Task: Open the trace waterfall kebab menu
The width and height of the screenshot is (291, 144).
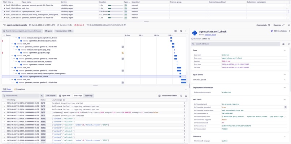Action: coord(186,31)
